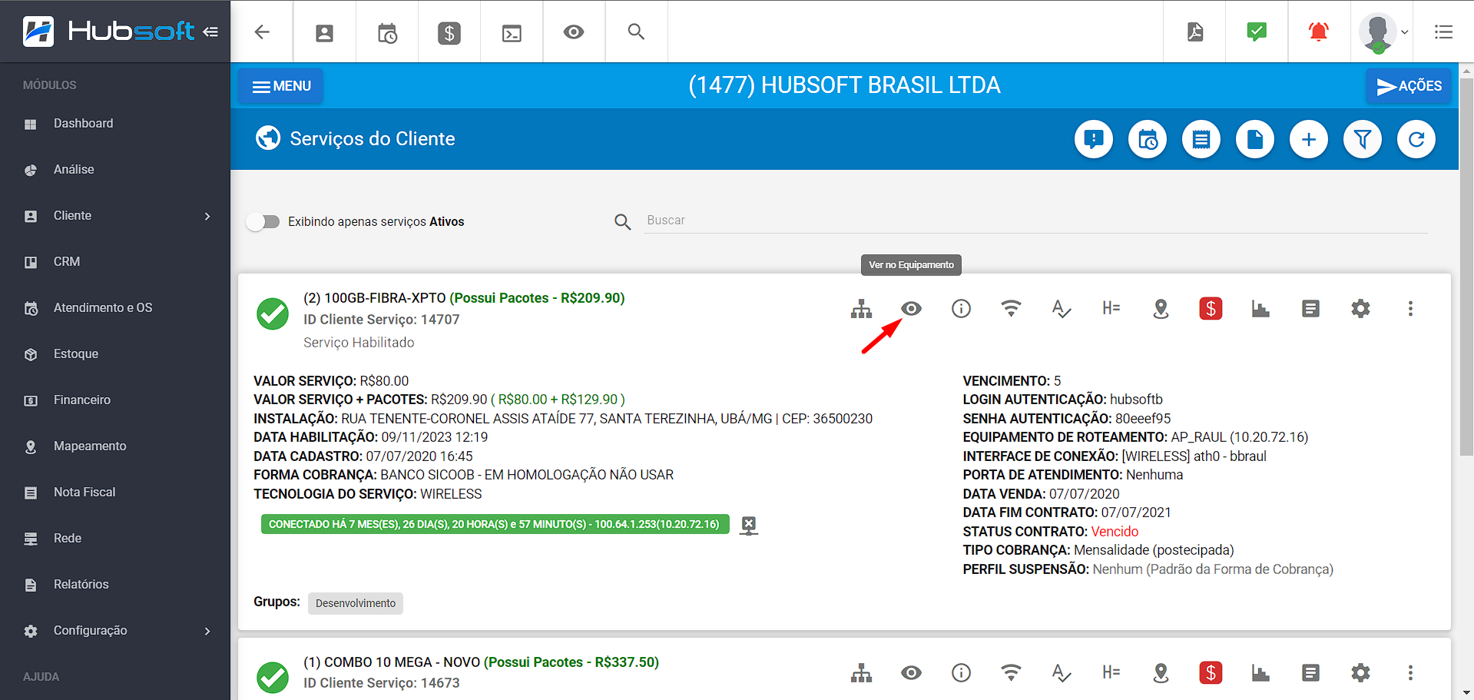Click blank file round button in header

click(1255, 139)
